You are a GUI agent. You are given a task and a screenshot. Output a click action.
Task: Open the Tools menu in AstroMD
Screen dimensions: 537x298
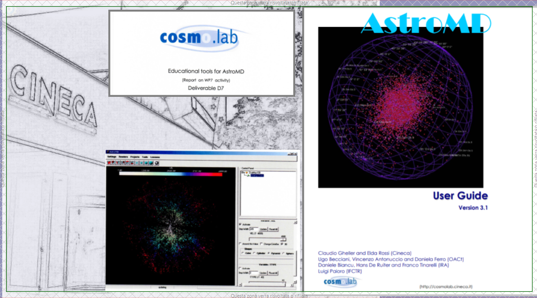coord(145,157)
